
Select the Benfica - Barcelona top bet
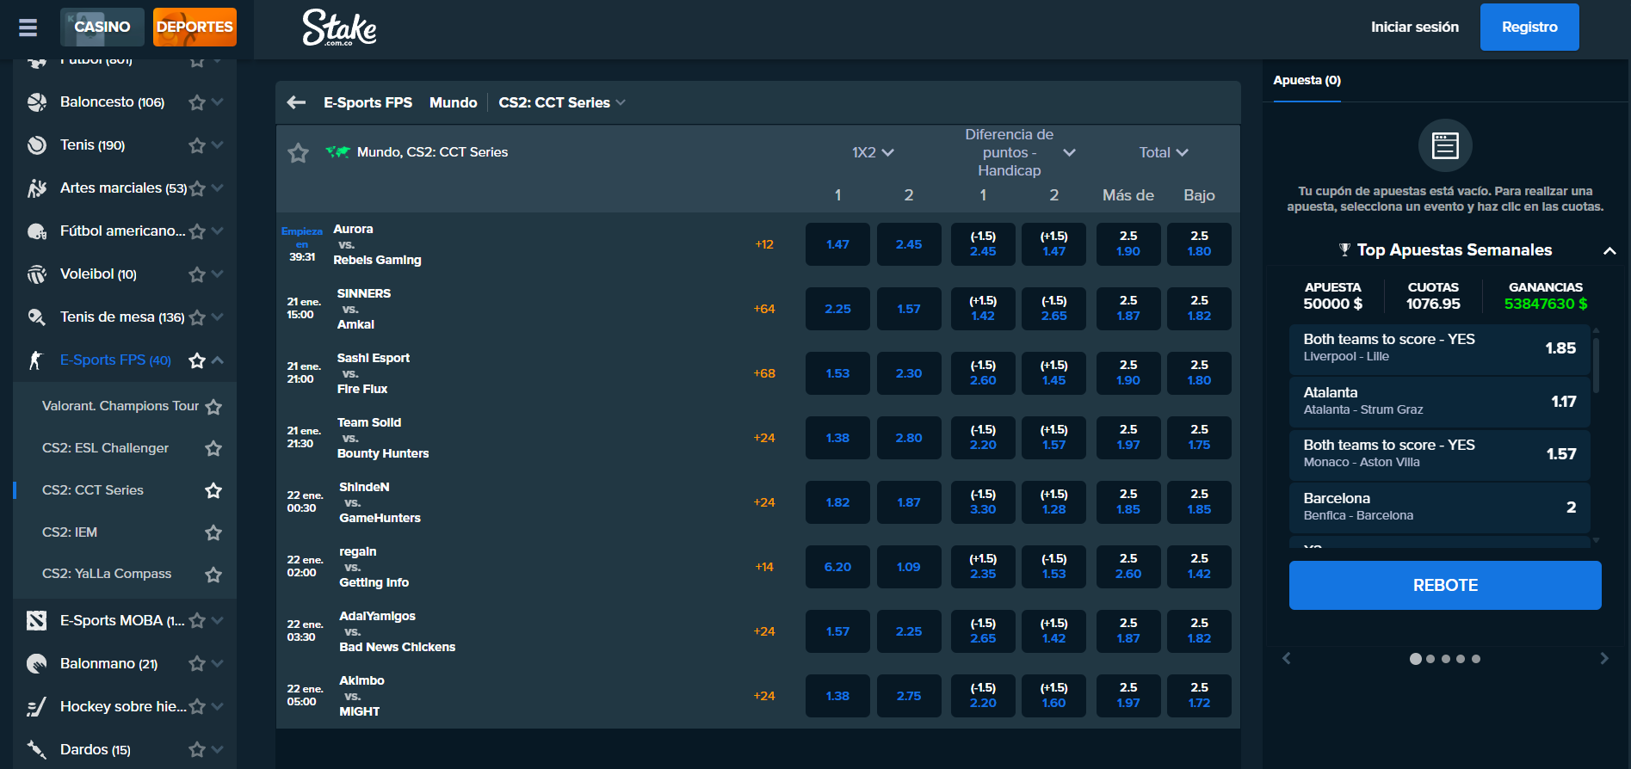point(1439,508)
